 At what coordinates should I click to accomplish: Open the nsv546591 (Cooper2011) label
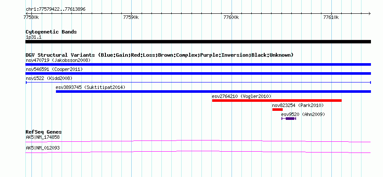tap(54, 69)
